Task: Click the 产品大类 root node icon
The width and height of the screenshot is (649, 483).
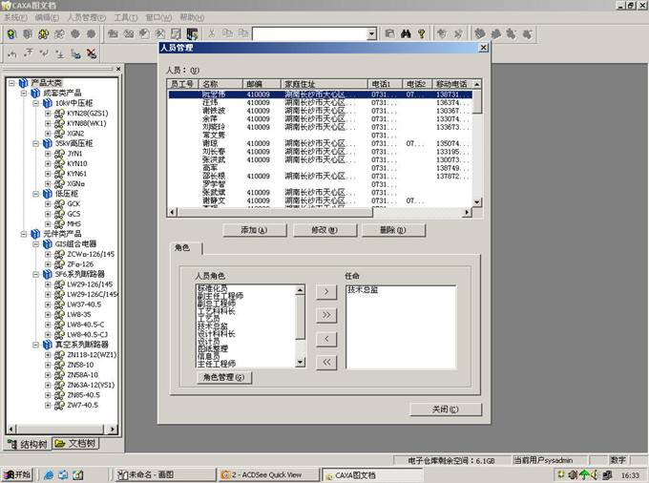Action: tap(22, 83)
